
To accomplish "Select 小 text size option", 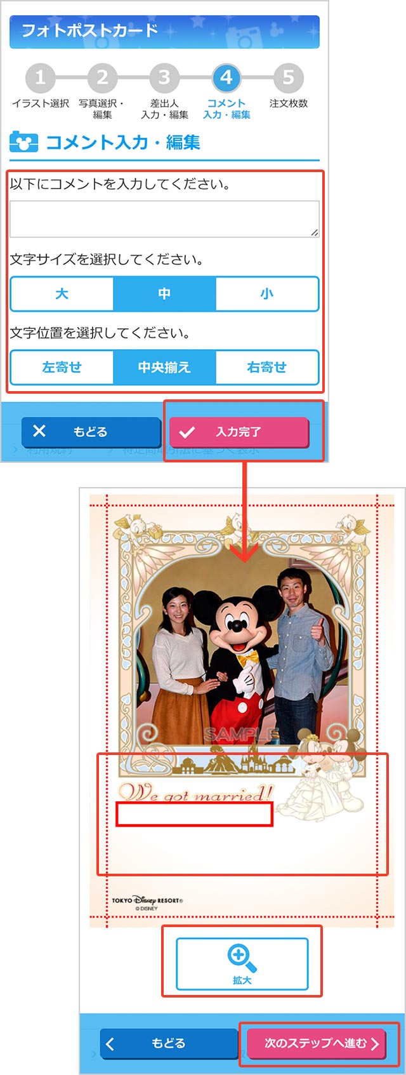I will [x=267, y=293].
